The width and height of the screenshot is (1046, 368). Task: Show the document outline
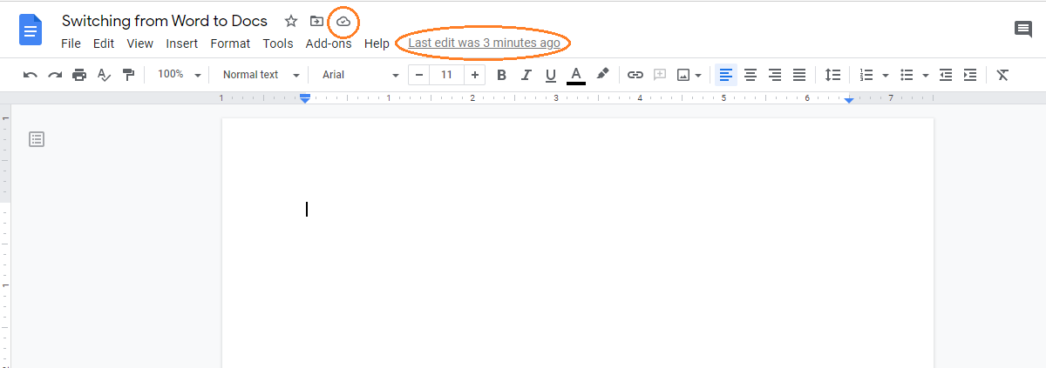click(x=37, y=138)
